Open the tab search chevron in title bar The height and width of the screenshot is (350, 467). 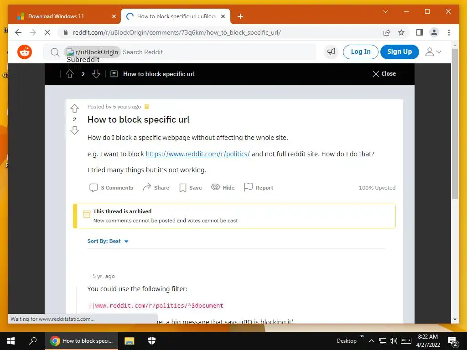pyautogui.click(x=385, y=11)
